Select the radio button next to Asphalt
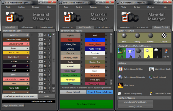Viewport: 173px width, 111px height. tap(82, 36)
